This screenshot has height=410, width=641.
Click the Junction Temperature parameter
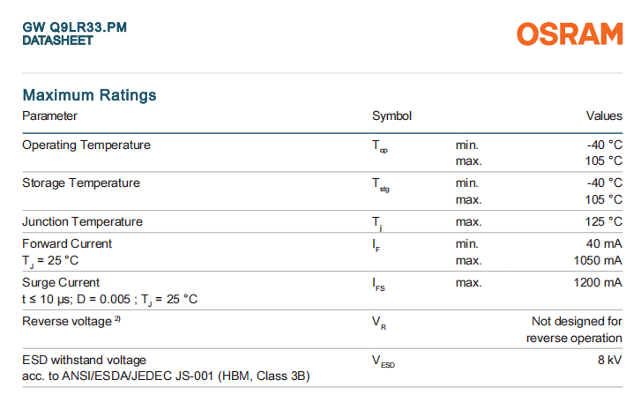(82, 221)
